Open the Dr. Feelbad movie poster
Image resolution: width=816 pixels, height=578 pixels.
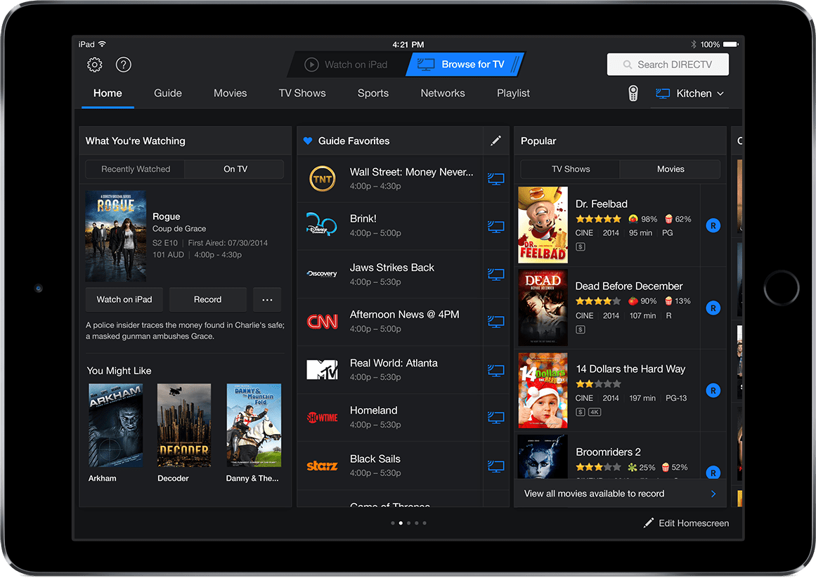tap(543, 225)
